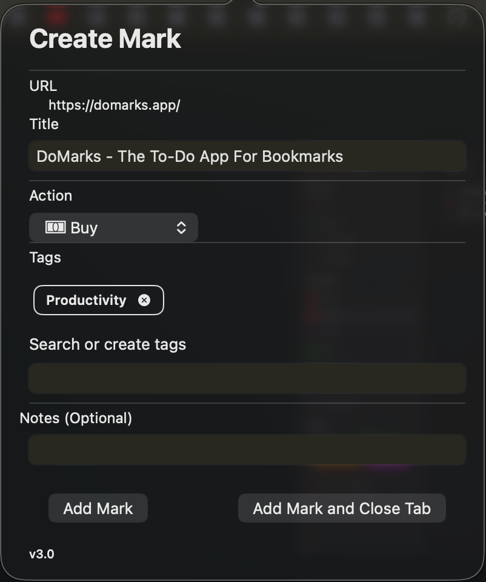The width and height of the screenshot is (486, 582).
Task: Click the Title field label
Action: pos(44,124)
